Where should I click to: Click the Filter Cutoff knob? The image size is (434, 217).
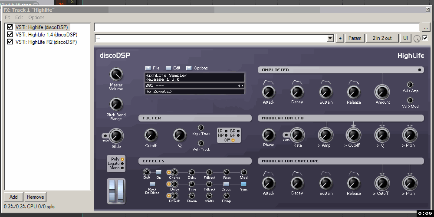coord(151,135)
